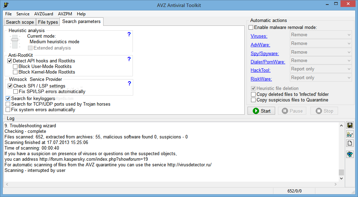358x197 pixels.
Task: Open the AdWare action dropdown
Action: (321, 44)
